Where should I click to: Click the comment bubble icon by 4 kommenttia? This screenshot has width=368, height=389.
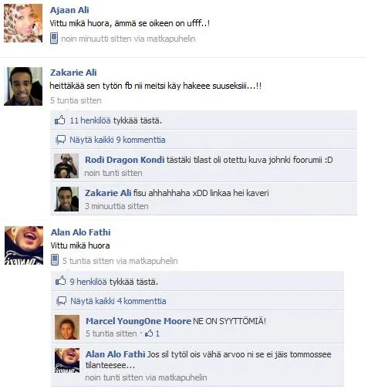coord(62,301)
